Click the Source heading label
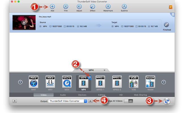Image resolution: width=184 pixels, height=113 pixels. (x=43, y=22)
